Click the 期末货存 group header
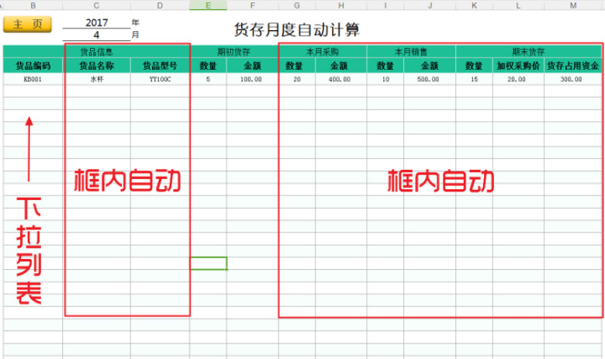Screen dimensions: 605x359 click(x=529, y=52)
